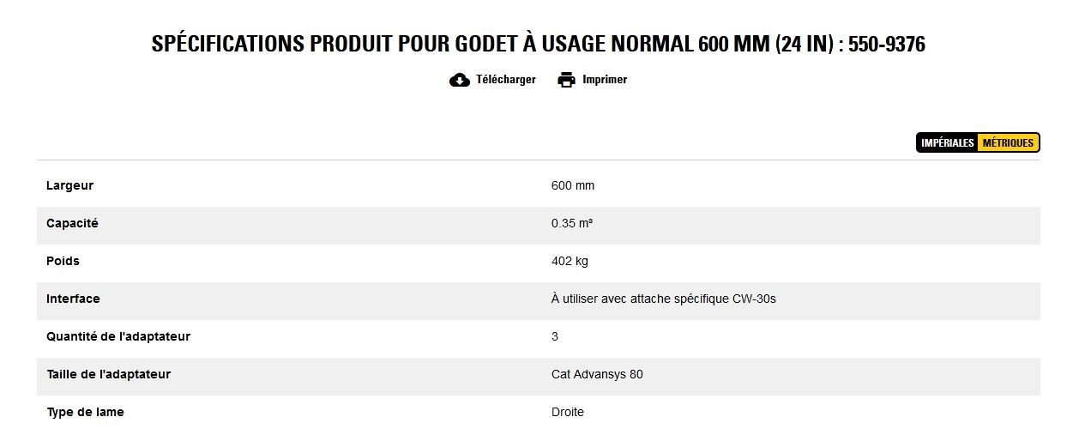
Task: Click the 402 kg weight value
Action: pos(570,261)
